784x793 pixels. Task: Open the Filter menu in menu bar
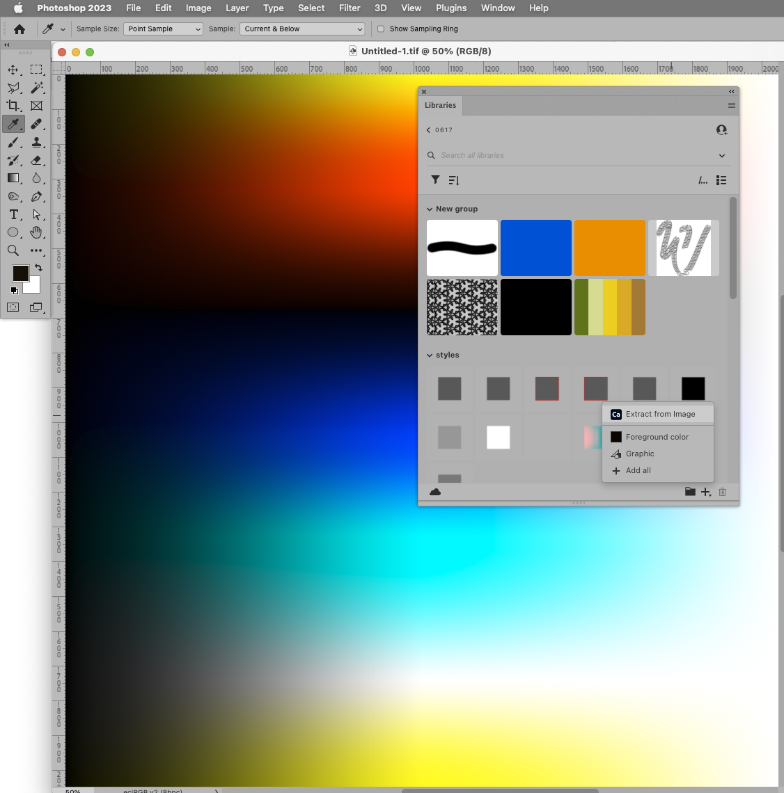click(x=349, y=8)
